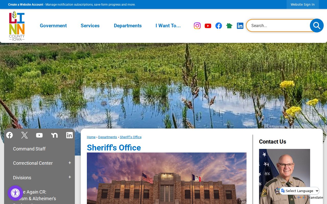Viewport: 327px width, 204px height.
Task: Open the I Want To... menu
Action: [168, 26]
